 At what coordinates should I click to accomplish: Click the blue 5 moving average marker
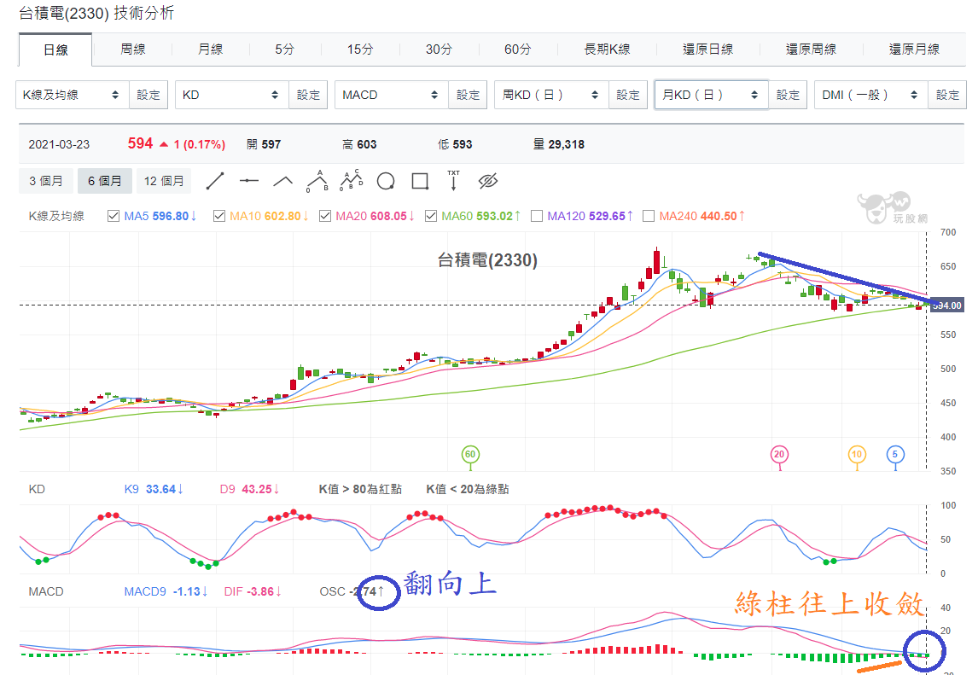[895, 455]
